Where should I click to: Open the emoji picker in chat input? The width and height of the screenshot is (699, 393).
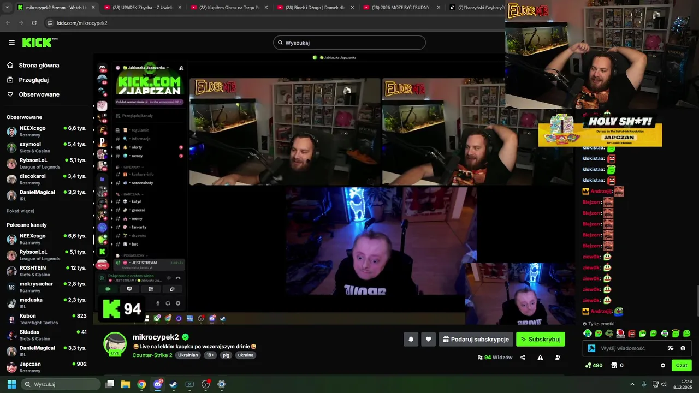[x=683, y=348]
